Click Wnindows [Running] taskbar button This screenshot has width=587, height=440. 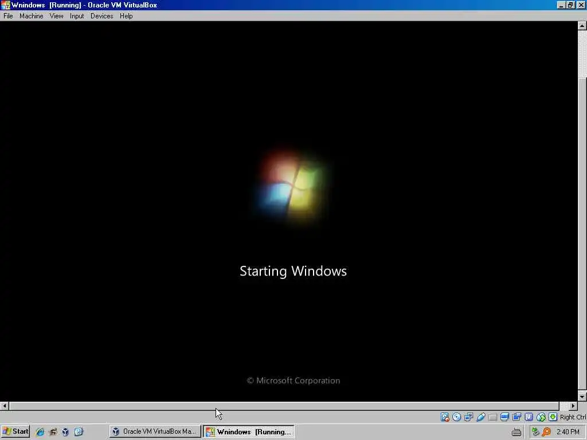[x=249, y=431]
